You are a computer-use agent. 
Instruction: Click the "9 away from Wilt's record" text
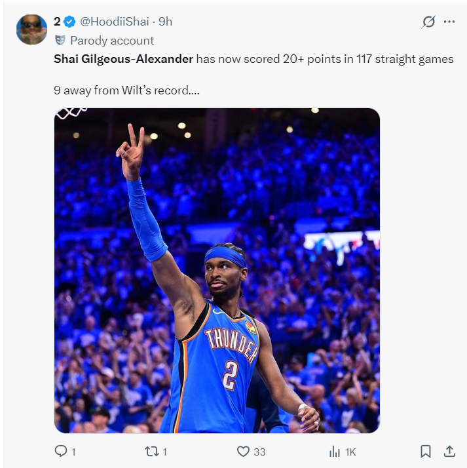tap(126, 90)
